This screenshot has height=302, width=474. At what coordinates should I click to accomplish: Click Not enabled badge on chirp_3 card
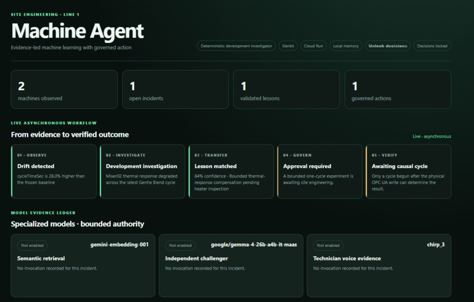[328, 246]
